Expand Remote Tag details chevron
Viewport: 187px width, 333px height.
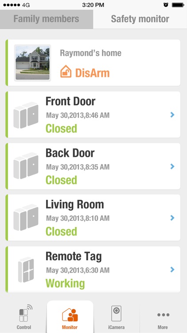(x=172, y=270)
